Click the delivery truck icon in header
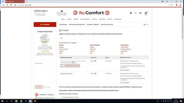Screen dimensions: 184x103 62,11
